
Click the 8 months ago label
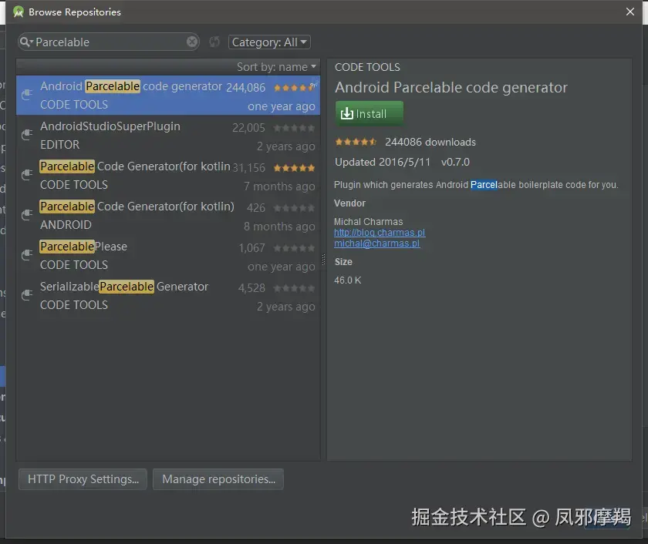(279, 227)
